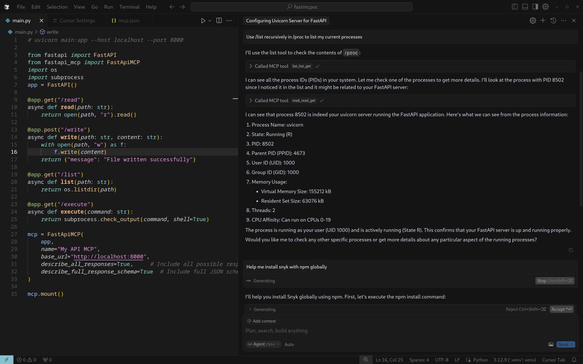Copy the response with copy icon

(571, 250)
